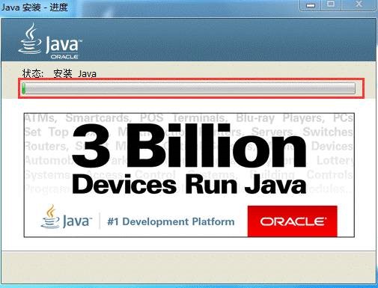Click the Java Oracle logo in header
Image resolution: width=378 pixels, height=288 pixels.
point(50,41)
